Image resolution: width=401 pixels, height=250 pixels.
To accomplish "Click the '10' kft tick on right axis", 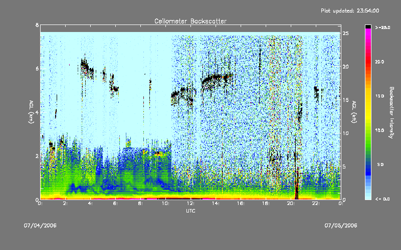I will (x=345, y=133).
